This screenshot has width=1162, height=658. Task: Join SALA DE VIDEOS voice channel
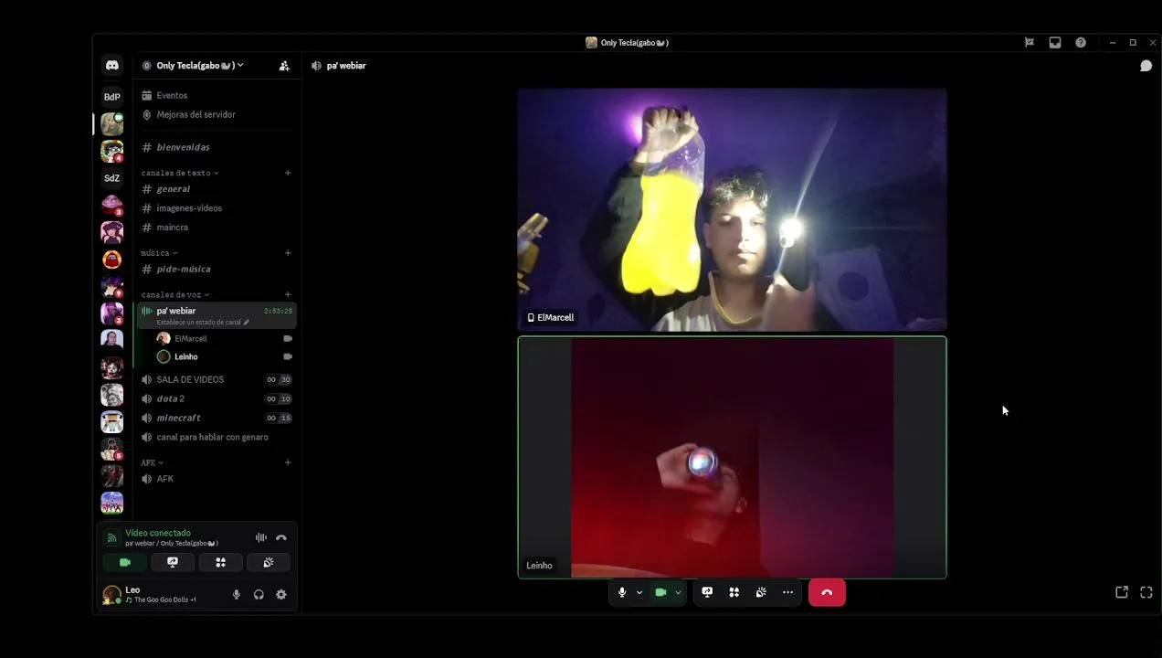click(216, 379)
